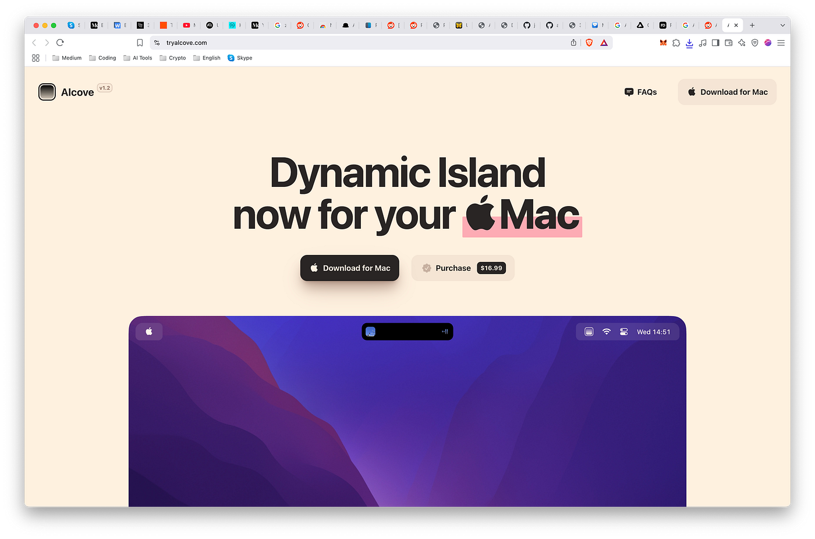Screen dimensions: 815x539
Task: Switch to the blue W document tab
Action: 120,25
